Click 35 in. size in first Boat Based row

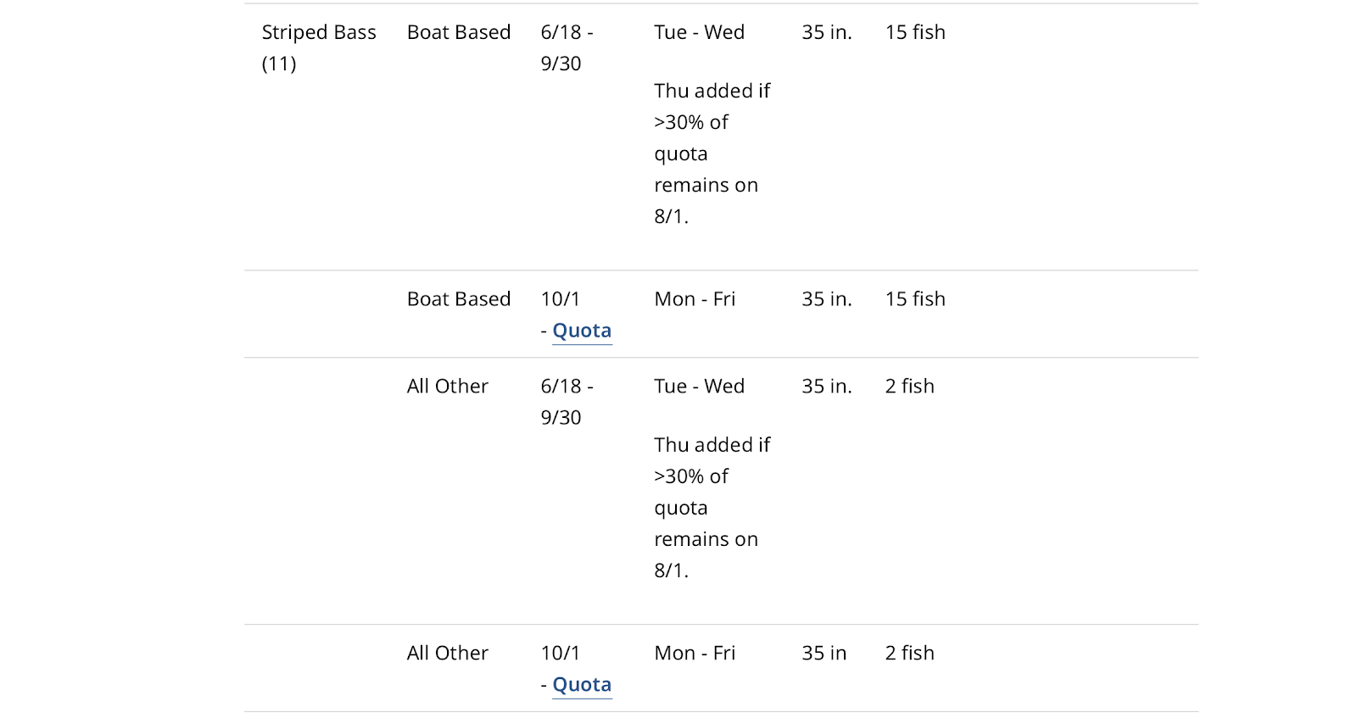pos(827,32)
